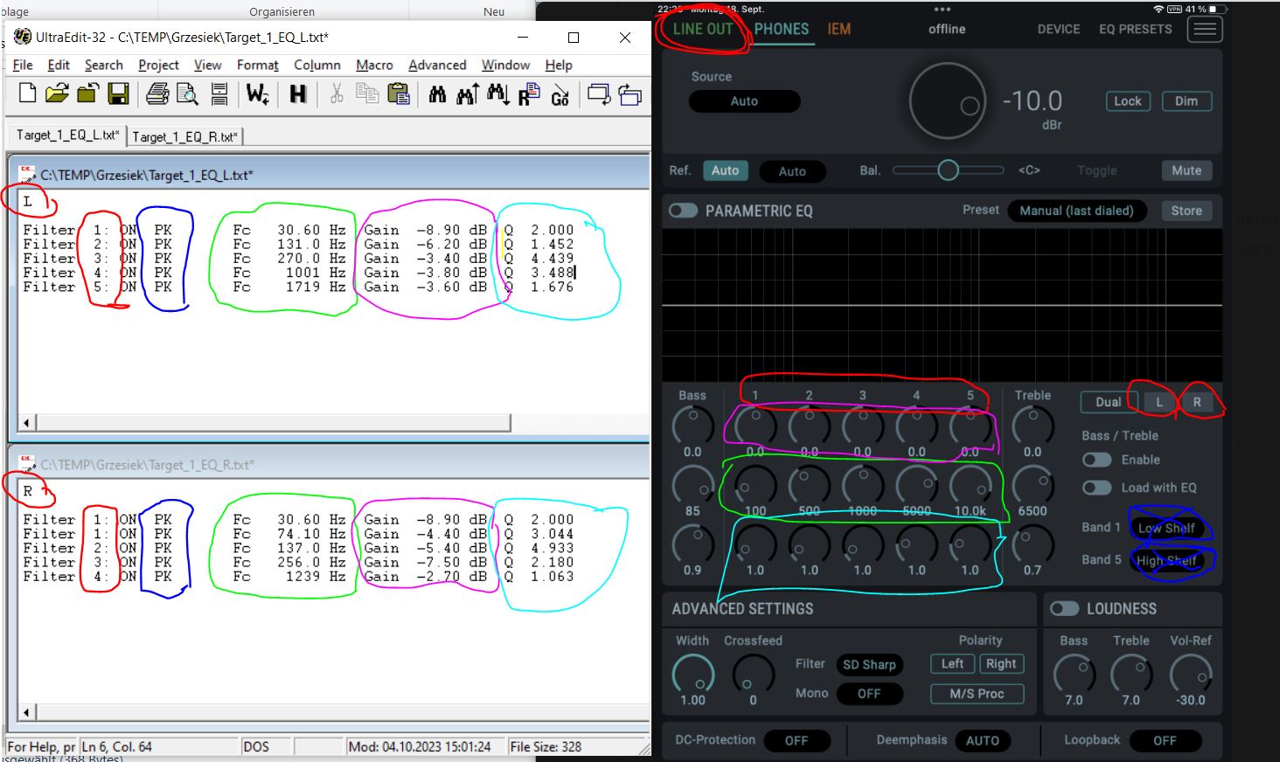Print the document using the printer icon
The height and width of the screenshot is (762, 1280).
coord(157,94)
